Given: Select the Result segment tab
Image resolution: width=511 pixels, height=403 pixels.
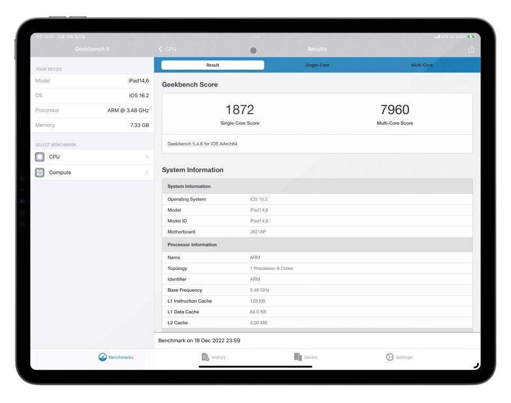Looking at the screenshot, I should point(213,65).
